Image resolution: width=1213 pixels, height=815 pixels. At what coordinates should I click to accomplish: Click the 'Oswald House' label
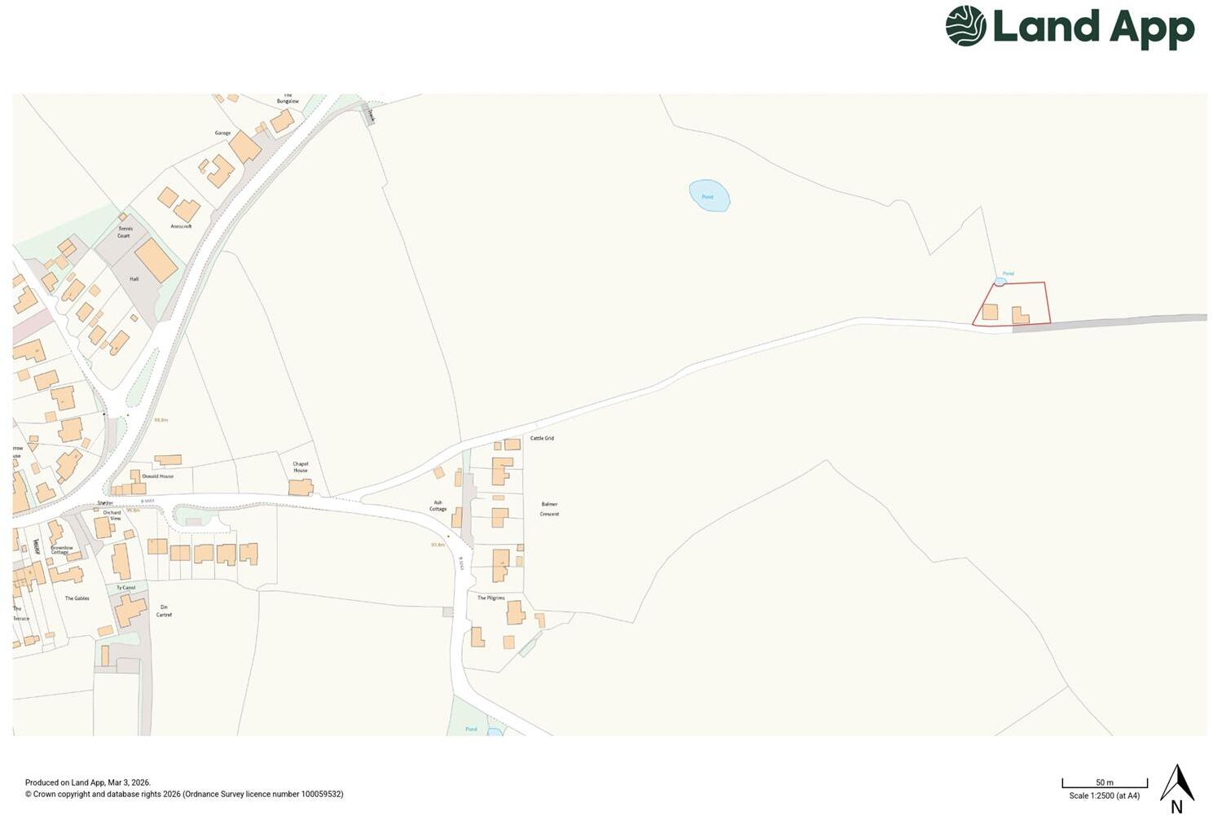[158, 476]
